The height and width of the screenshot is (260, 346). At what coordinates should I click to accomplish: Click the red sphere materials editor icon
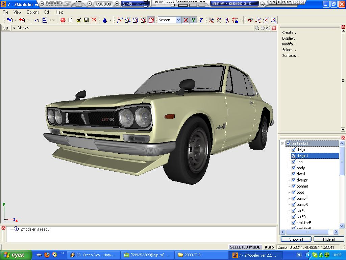point(63,20)
